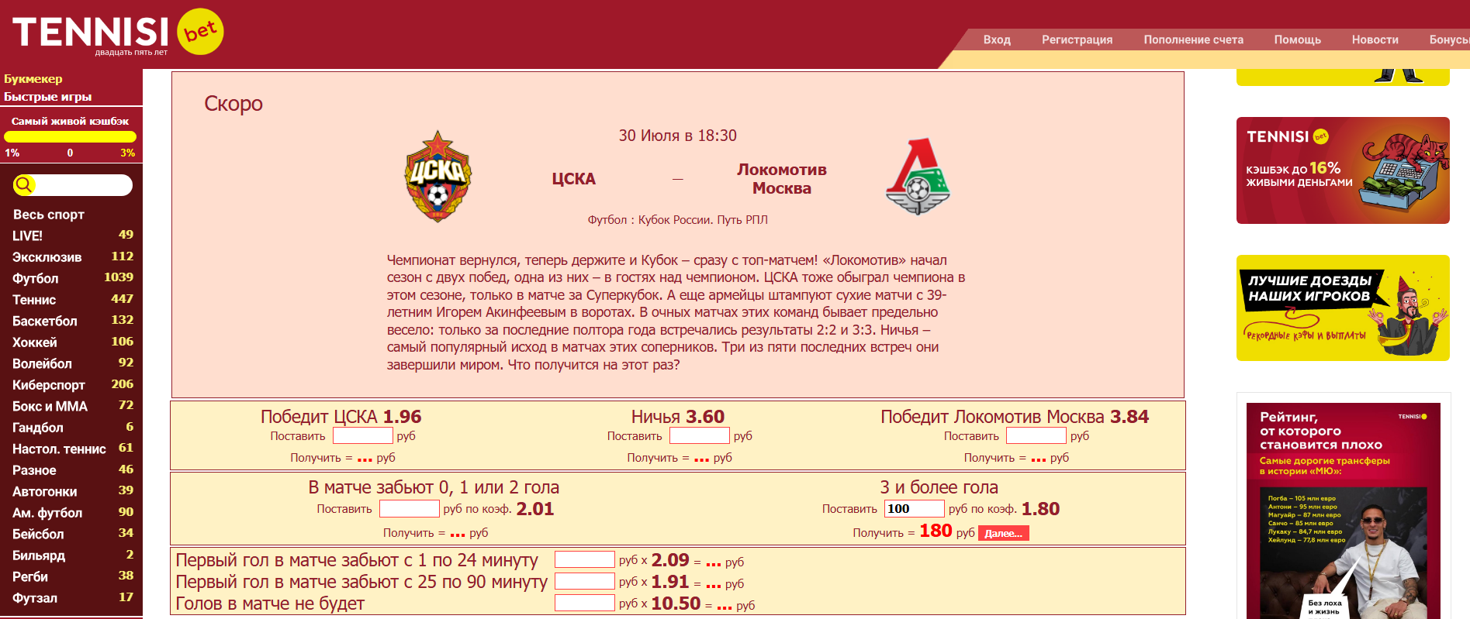Click the 3.84 coefficient for Локомотив
This screenshot has height=619, width=1470.
1129,417
